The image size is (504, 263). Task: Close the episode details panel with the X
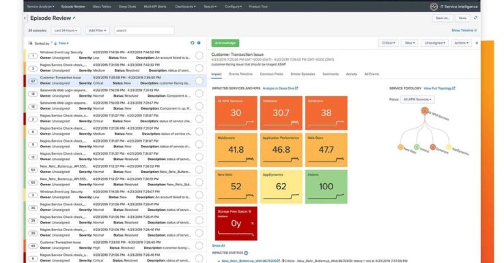[x=477, y=43]
